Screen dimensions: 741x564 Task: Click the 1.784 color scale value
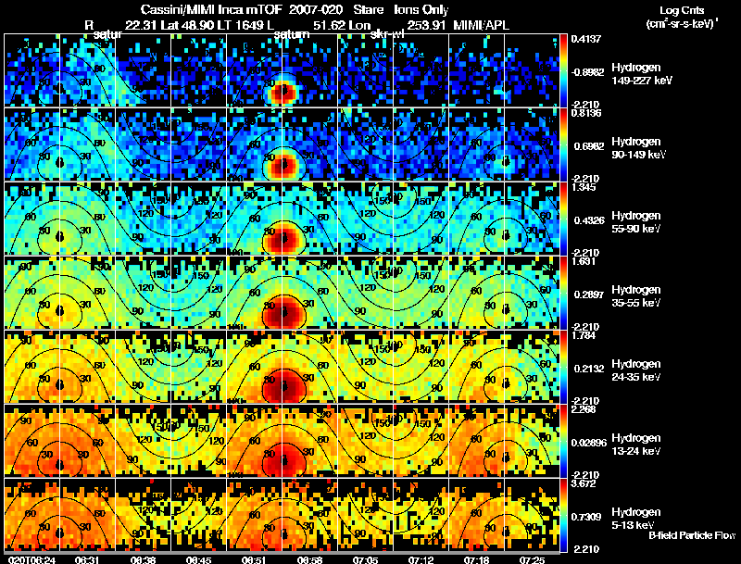point(584,335)
